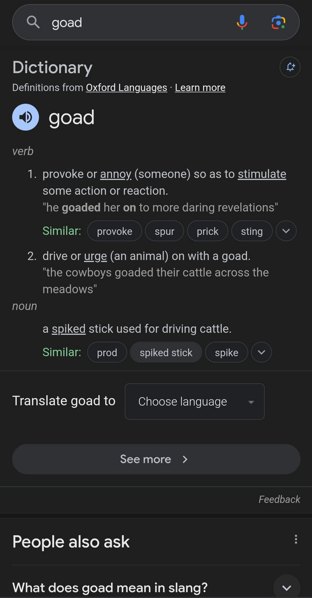Screen dimensions: 312x598
Task: Follow the Learn more link
Action: pos(200,88)
